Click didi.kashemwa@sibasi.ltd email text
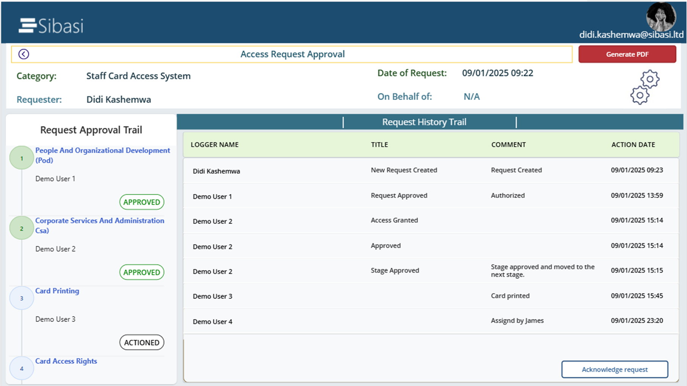 (631, 35)
